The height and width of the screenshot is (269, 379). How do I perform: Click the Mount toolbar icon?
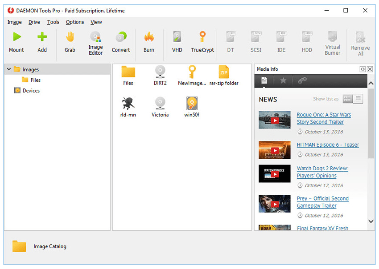(x=16, y=37)
